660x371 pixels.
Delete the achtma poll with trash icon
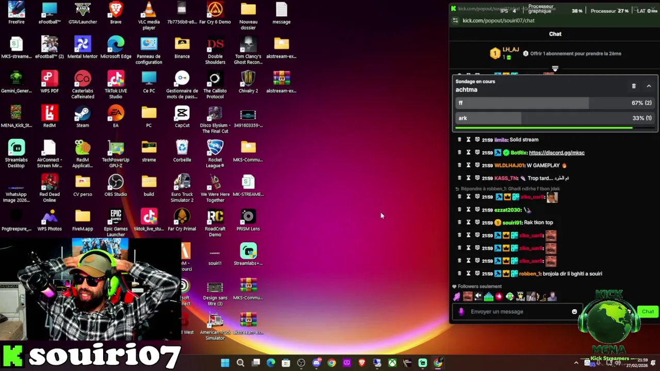coord(634,86)
